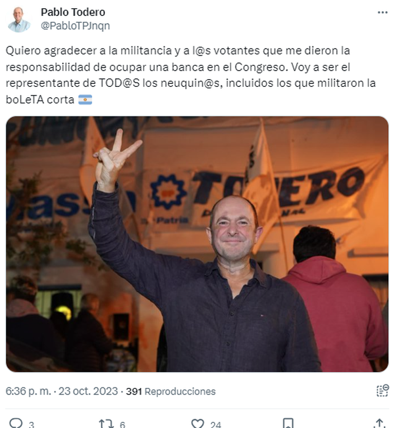Click the 23 oct. 2023 date
This screenshot has width=396, height=428.
[88, 391]
